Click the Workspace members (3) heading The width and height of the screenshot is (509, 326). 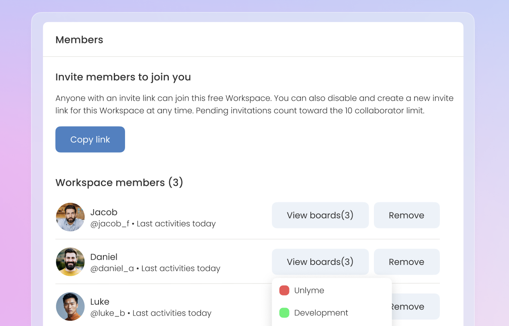[119, 183]
